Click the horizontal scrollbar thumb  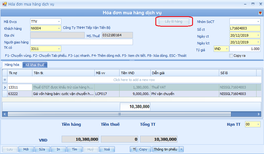(119, 114)
